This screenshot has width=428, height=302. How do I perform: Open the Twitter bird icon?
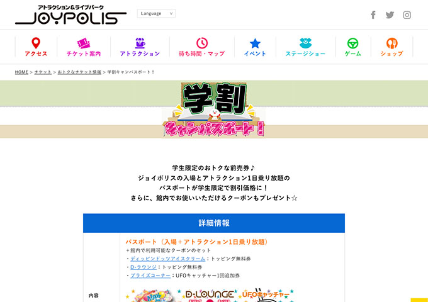pyautogui.click(x=390, y=15)
